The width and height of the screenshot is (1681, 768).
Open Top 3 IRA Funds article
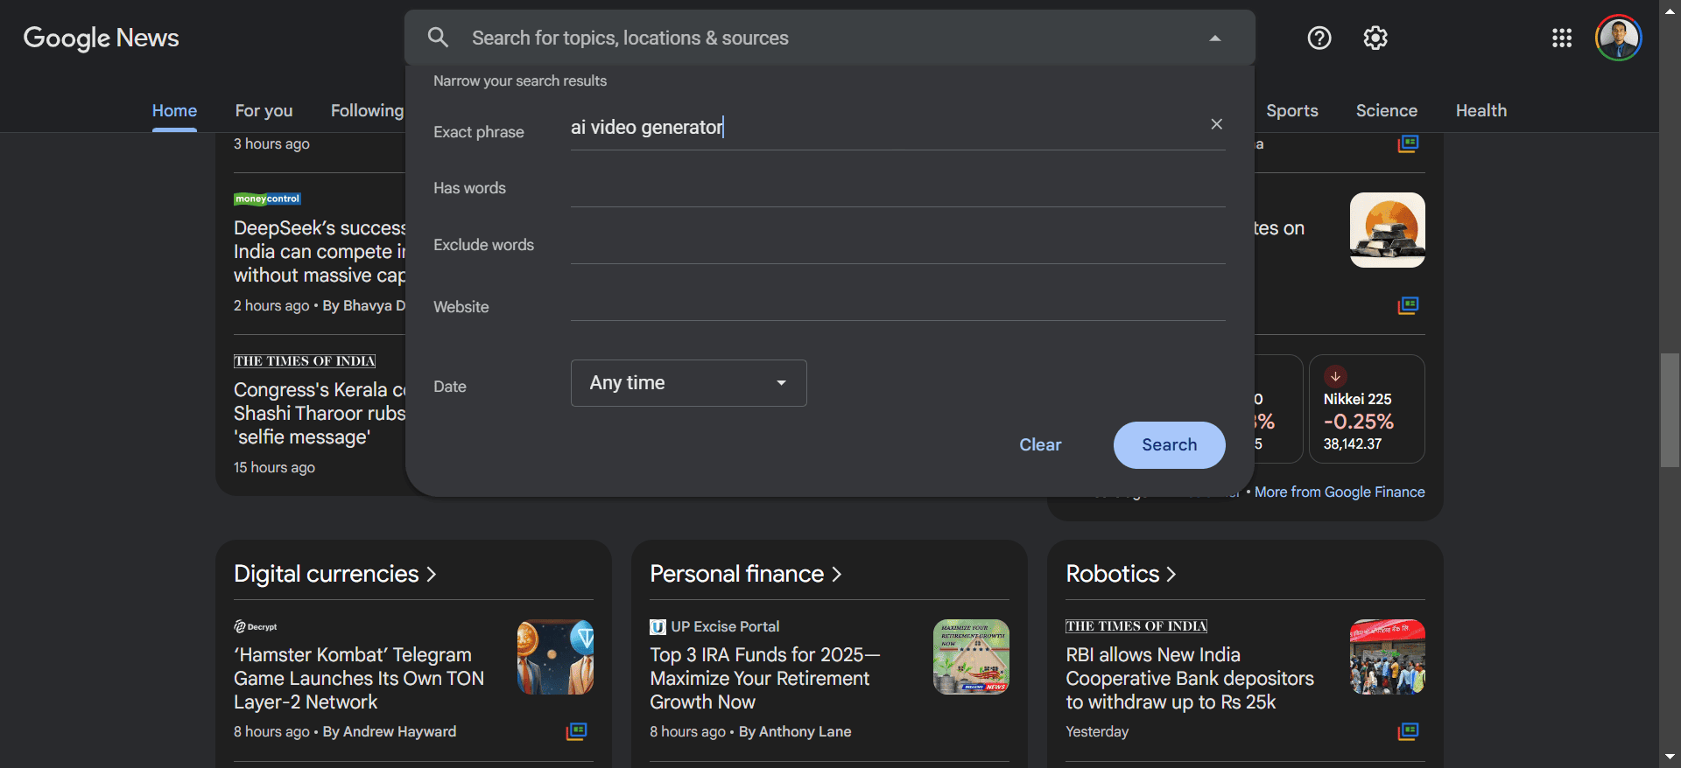[x=764, y=678]
